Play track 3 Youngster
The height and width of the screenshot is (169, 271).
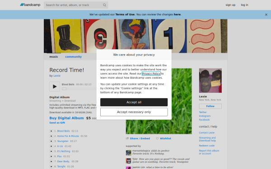point(51,141)
